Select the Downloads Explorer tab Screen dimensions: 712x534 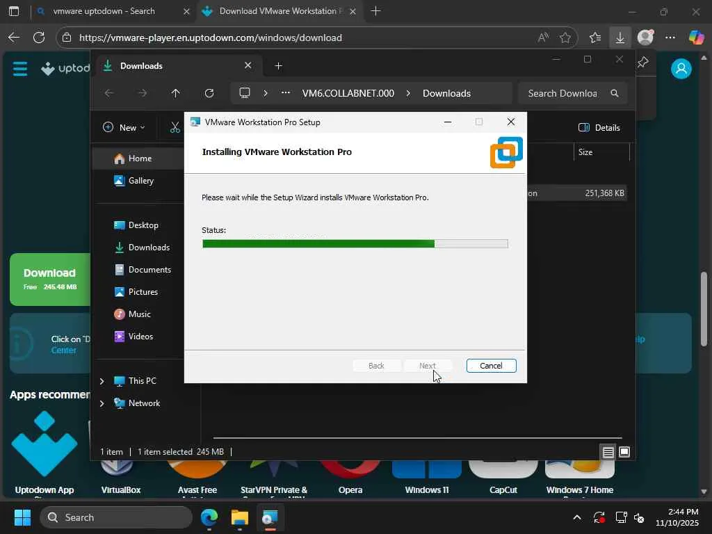pos(177,66)
